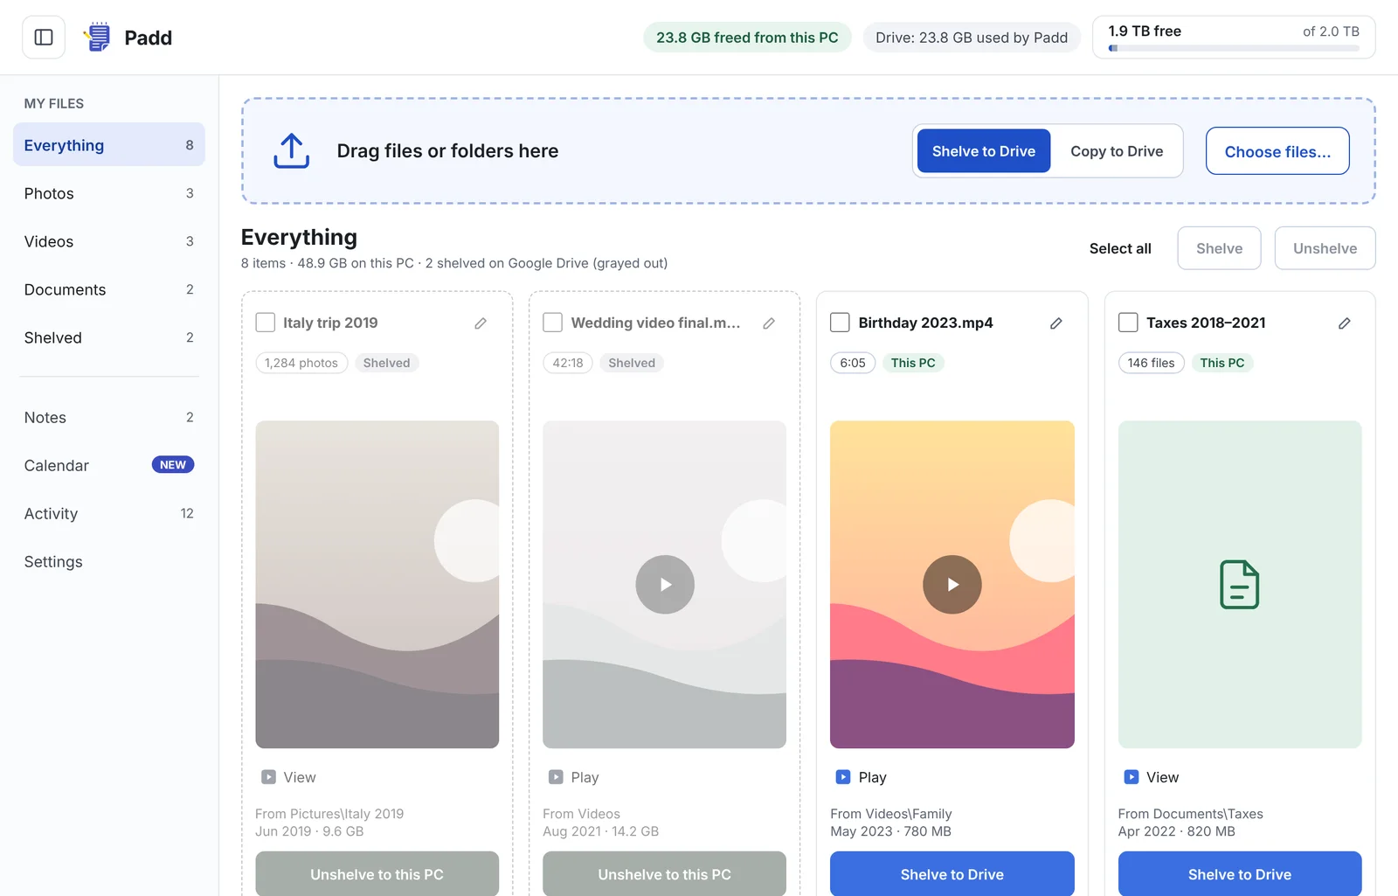The height and width of the screenshot is (896, 1398).
Task: Mark the Taxes 2018–2021 checkbox
Action: (x=1129, y=323)
